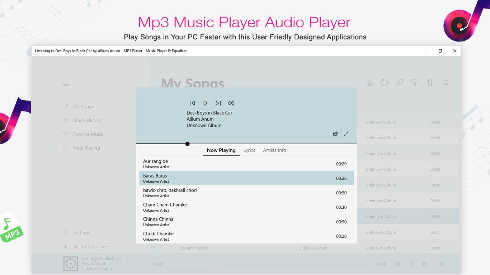Click play button in bottom bar
The width and height of the screenshot is (490, 275).
pyautogui.click(x=411, y=264)
